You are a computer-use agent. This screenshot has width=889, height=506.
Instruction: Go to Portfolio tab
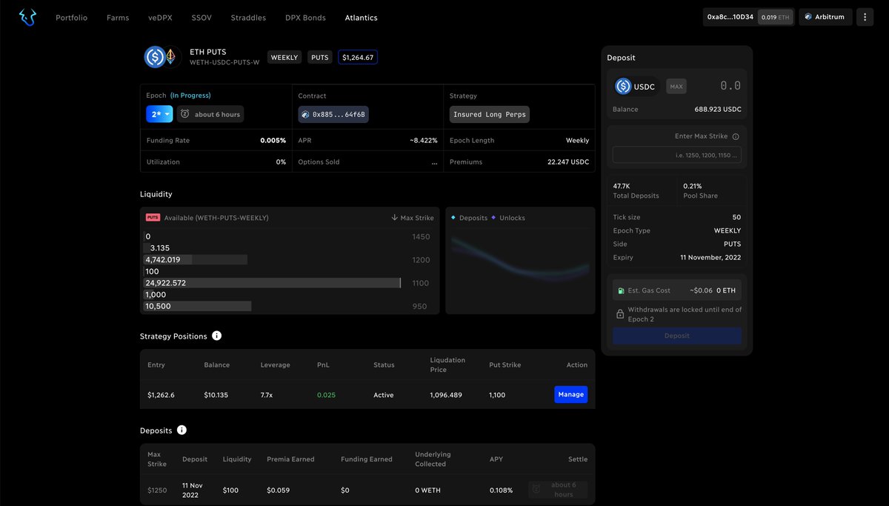tap(71, 17)
